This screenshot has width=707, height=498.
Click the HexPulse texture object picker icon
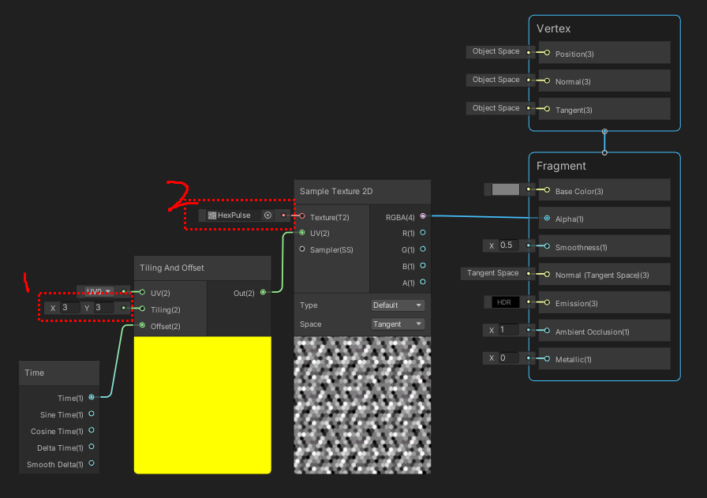(x=267, y=215)
